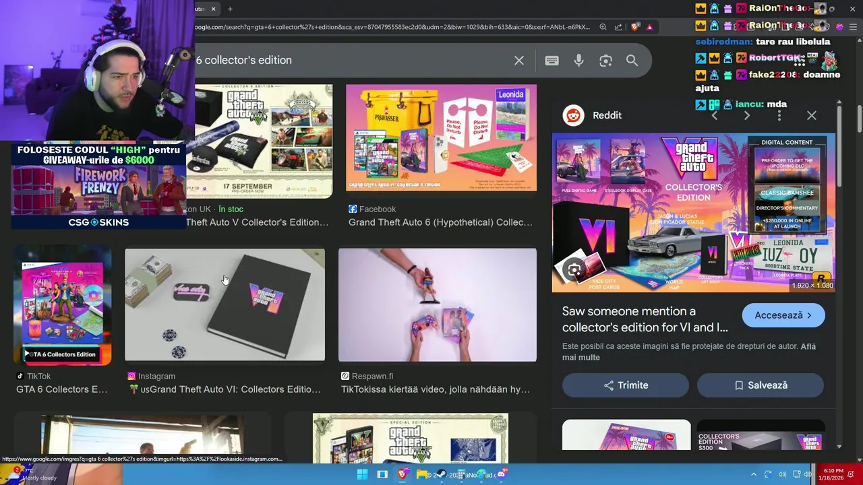Click the CSG Skins Firework Frenzy banner

pyautogui.click(x=98, y=187)
